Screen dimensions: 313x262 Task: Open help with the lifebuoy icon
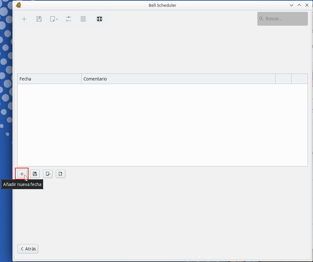(x=100, y=19)
